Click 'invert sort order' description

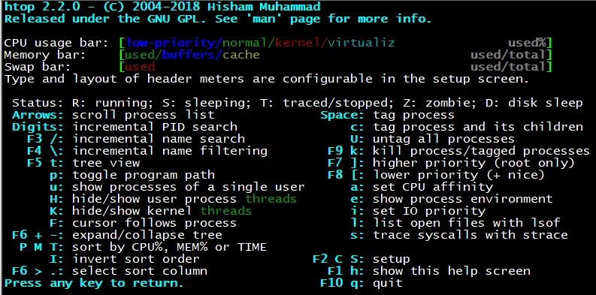(x=136, y=259)
